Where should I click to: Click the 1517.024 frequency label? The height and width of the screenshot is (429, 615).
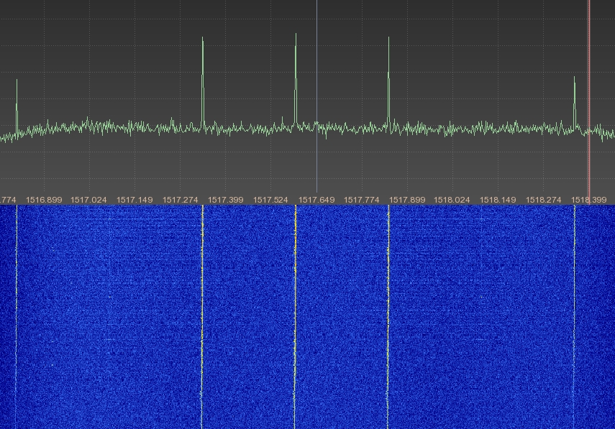coord(89,199)
